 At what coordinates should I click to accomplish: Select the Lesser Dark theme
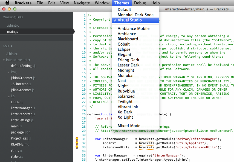(135, 65)
